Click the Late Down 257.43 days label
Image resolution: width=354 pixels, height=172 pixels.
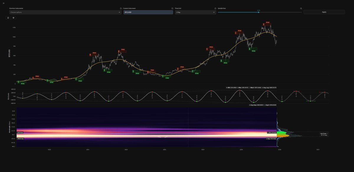click(x=324, y=134)
